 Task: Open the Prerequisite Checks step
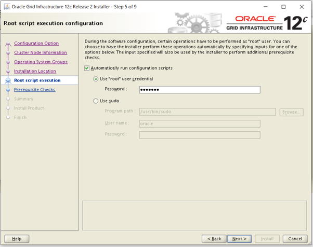point(35,90)
